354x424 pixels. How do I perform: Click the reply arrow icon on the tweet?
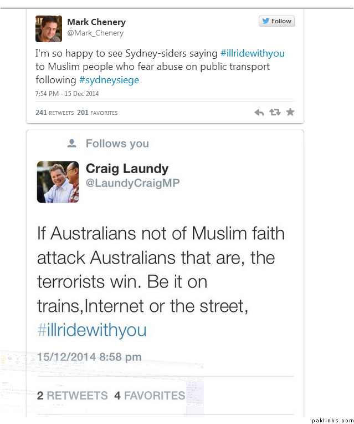tap(259, 112)
